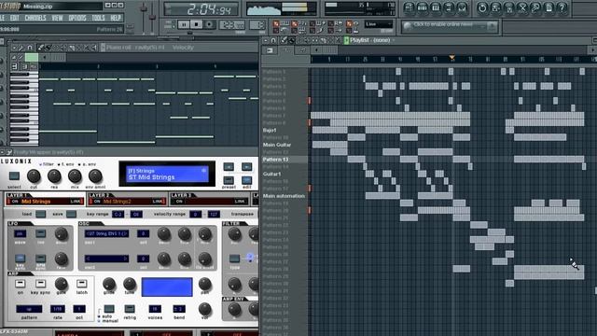This screenshot has width=597, height=336.
Task: Open the VIEW menu
Action: tap(58, 18)
